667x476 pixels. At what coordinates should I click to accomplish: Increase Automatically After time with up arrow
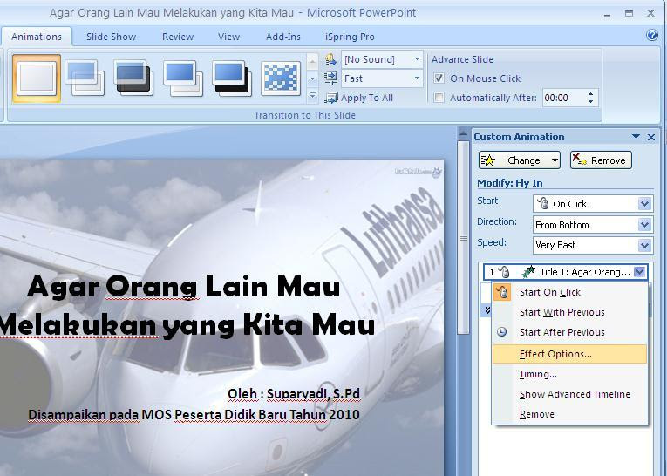tap(590, 94)
